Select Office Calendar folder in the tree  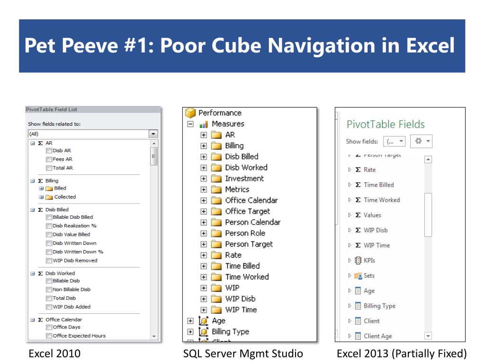click(251, 200)
